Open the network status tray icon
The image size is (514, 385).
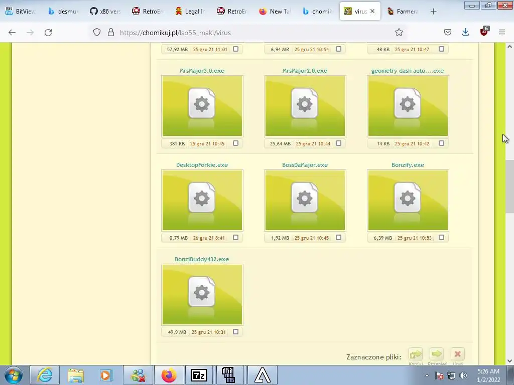[x=451, y=375]
